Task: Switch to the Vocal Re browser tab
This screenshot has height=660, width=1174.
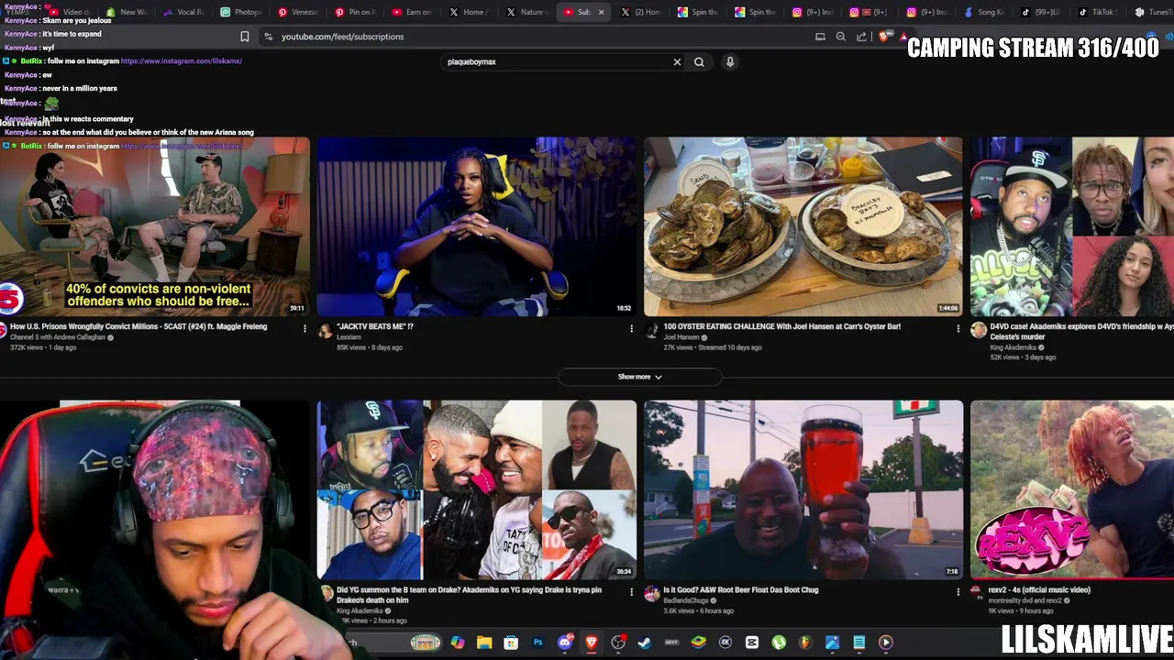Action: 184,12
